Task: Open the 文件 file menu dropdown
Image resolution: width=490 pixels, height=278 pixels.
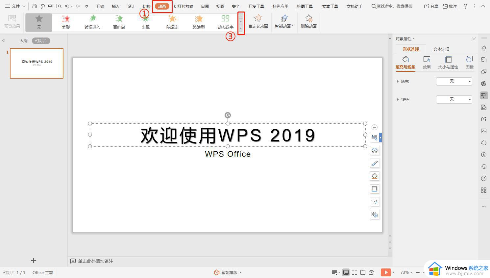Action: (x=15, y=6)
